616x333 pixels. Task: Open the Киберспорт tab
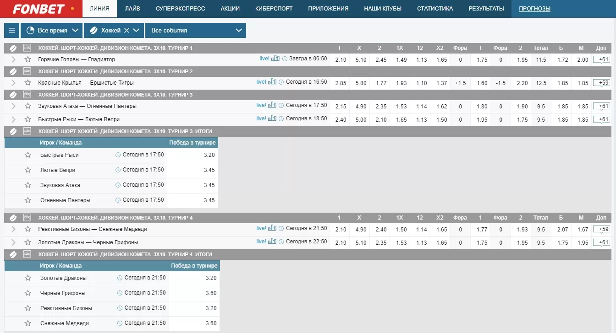click(274, 9)
